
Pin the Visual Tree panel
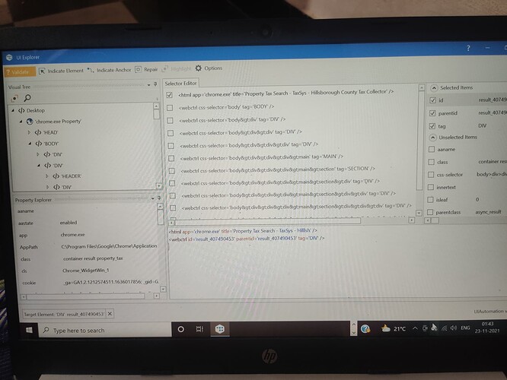point(155,84)
